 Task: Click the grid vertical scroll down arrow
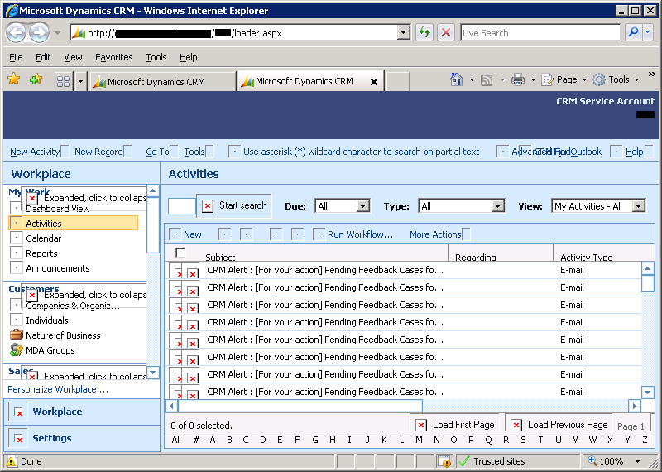click(648, 393)
